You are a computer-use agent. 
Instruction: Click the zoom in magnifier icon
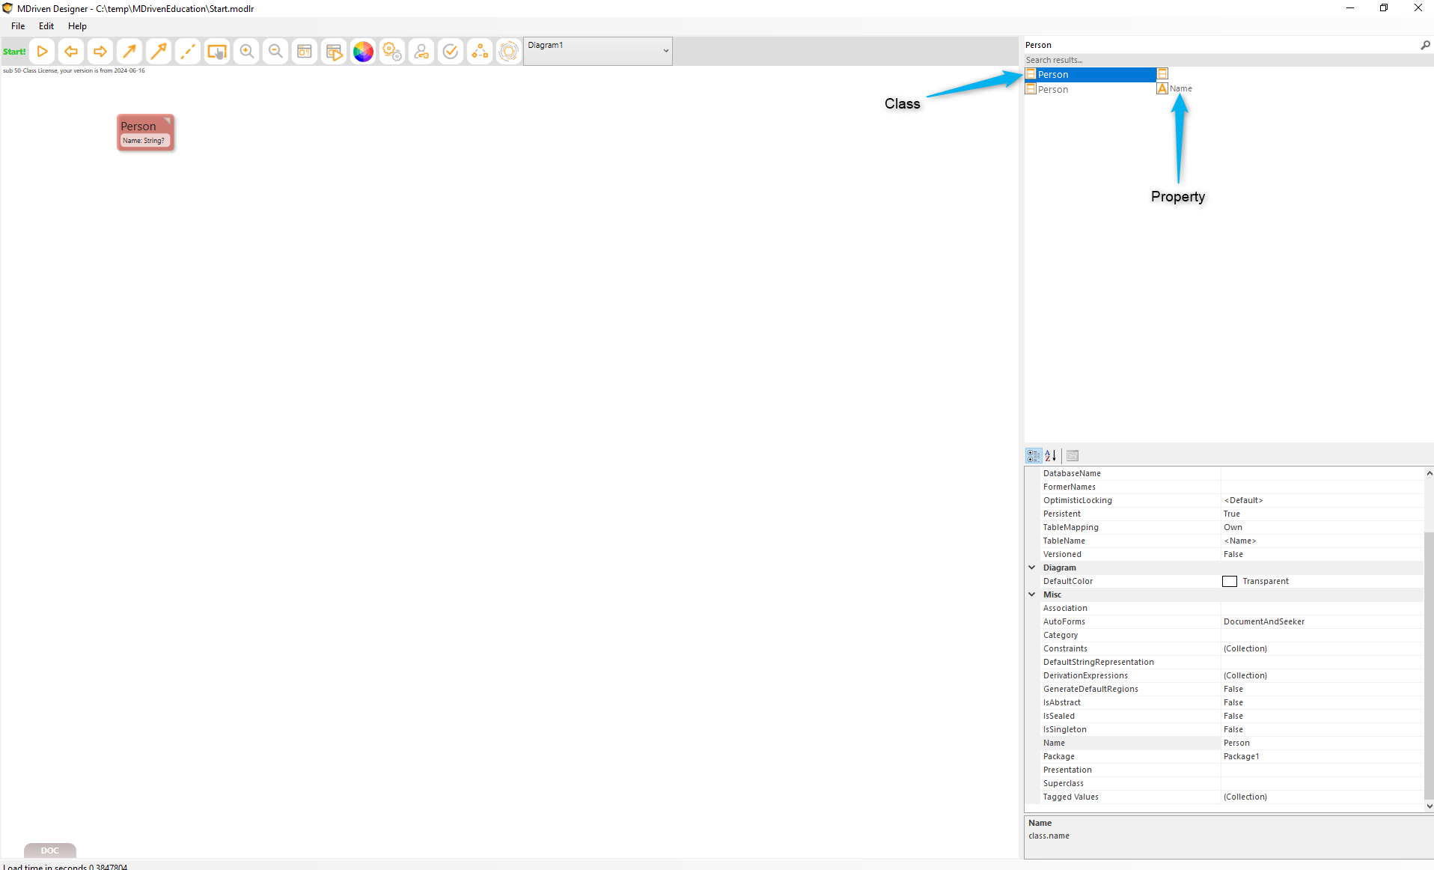pyautogui.click(x=246, y=52)
